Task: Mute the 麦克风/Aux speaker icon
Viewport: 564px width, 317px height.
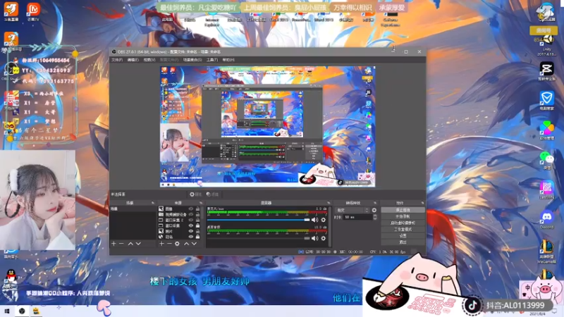Action: [x=314, y=220]
